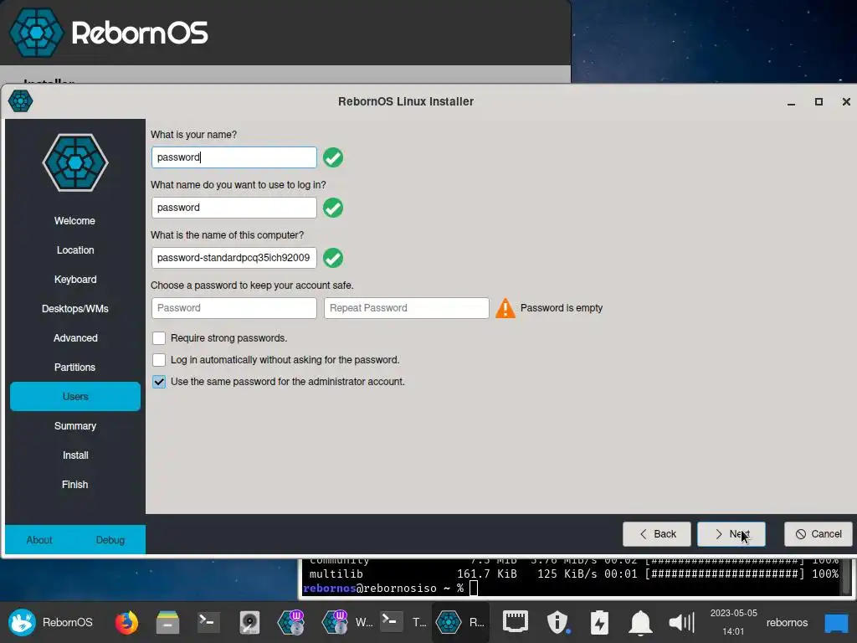Open the power manager battery icon
This screenshot has width=857, height=643.
[x=599, y=622]
